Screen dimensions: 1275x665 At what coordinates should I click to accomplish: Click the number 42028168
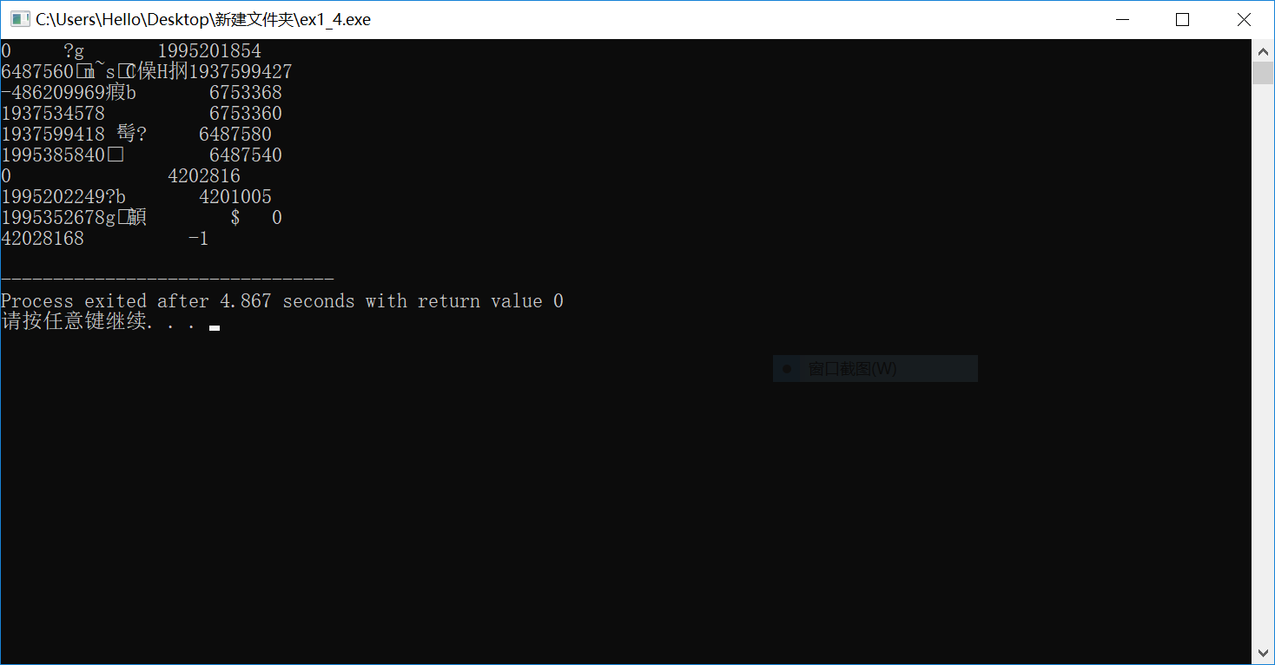click(x=43, y=239)
